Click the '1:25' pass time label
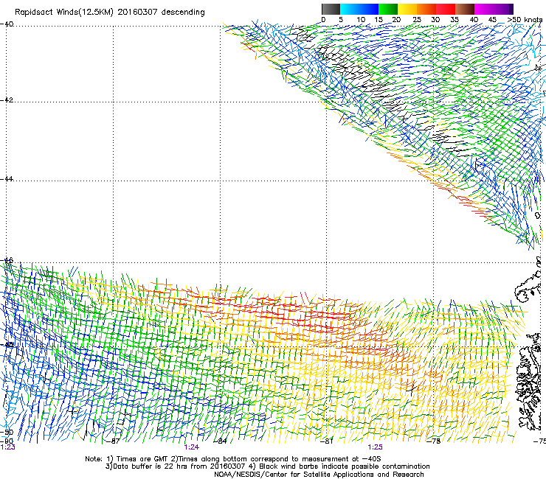Image resolution: width=546 pixels, height=479 pixels. click(x=375, y=447)
